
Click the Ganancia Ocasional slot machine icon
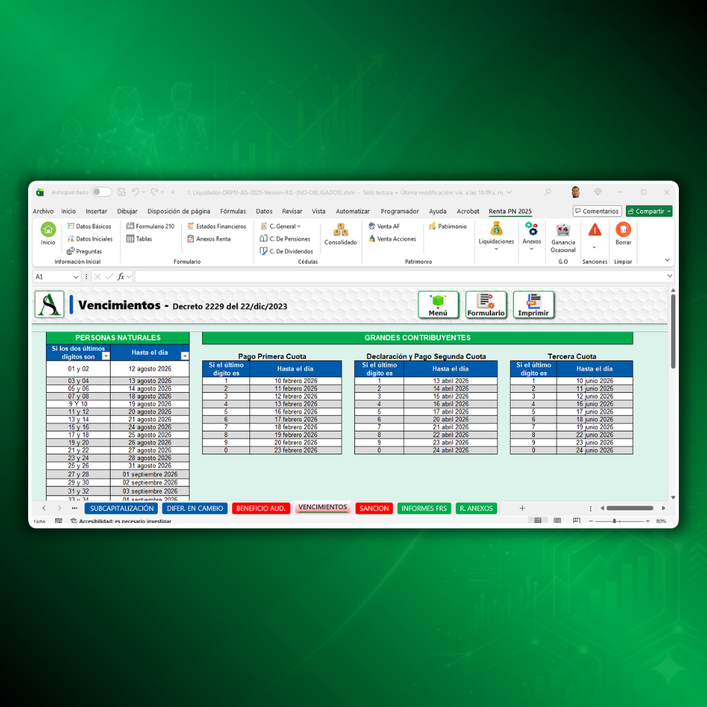coord(563,230)
